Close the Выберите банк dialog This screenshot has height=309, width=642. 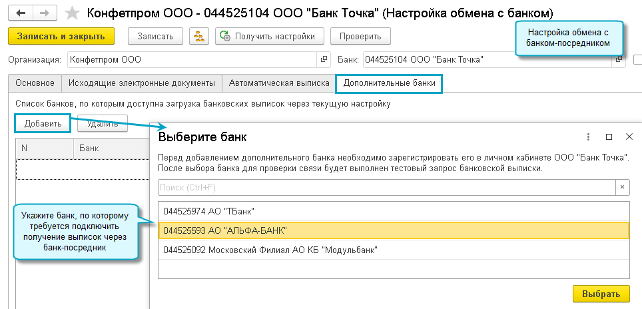click(x=629, y=137)
